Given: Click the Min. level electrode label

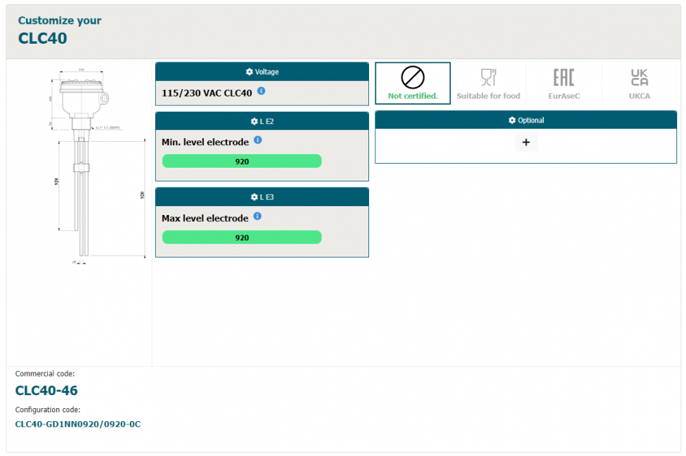Looking at the screenshot, I should point(205,142).
